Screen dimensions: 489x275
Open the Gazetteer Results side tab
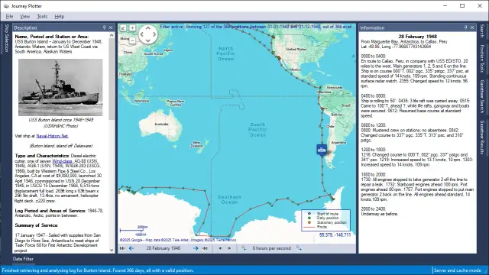click(x=482, y=137)
